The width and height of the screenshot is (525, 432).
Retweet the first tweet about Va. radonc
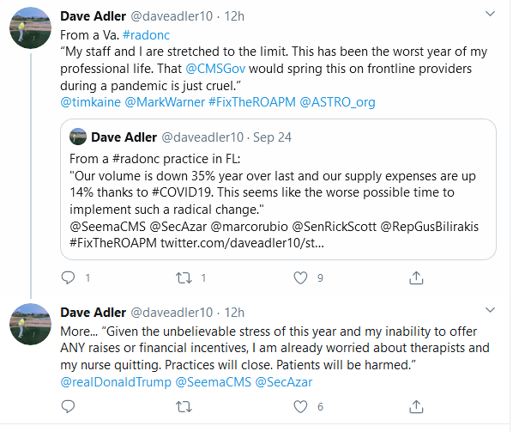point(184,277)
